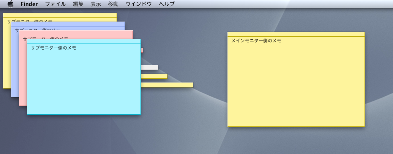Open the Apple menu
The width and height of the screenshot is (393, 154).
pyautogui.click(x=11, y=4)
